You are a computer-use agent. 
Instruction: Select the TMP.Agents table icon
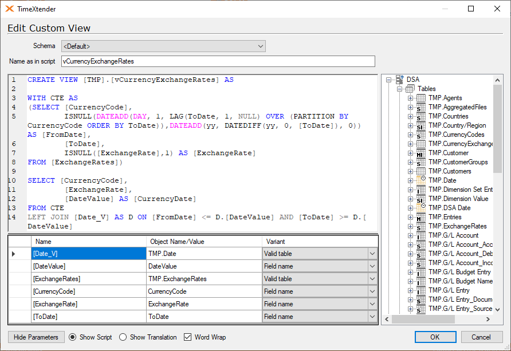(421, 98)
